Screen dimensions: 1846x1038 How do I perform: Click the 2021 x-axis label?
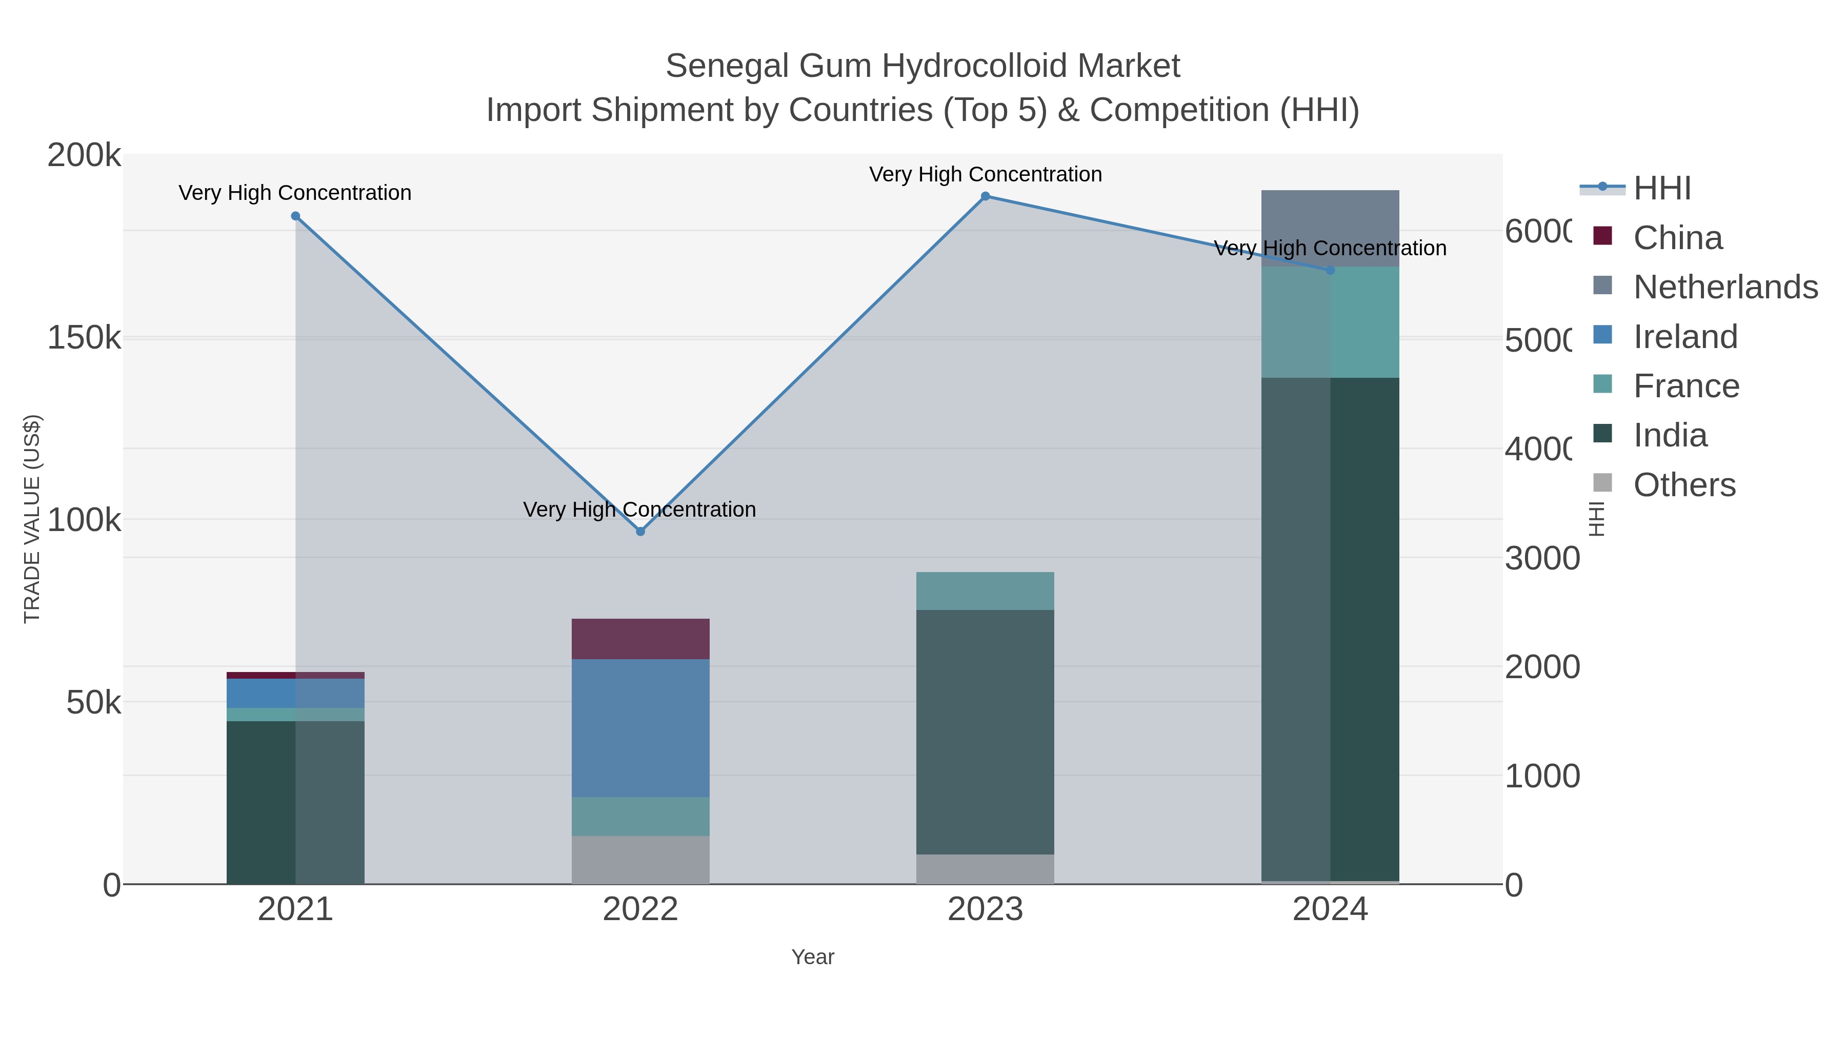(295, 910)
